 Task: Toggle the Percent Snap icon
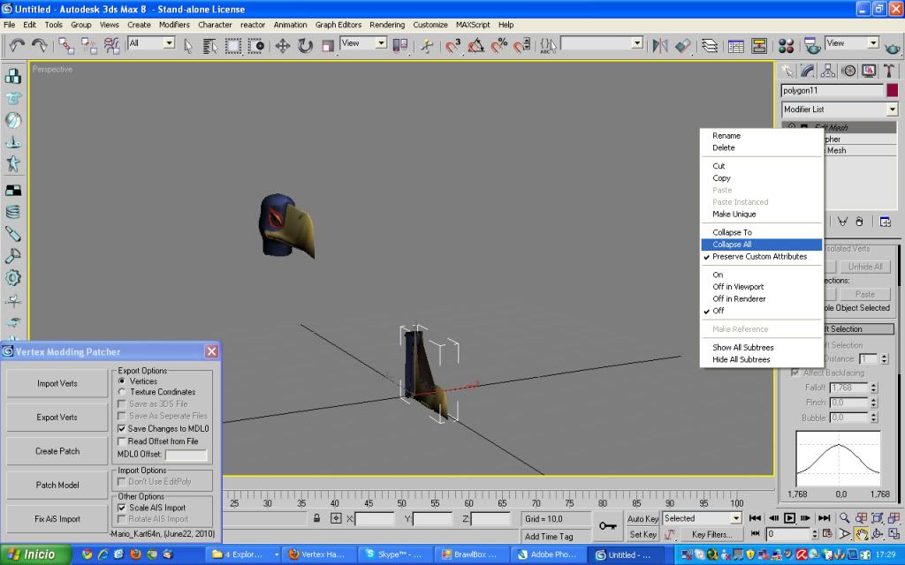(x=498, y=46)
